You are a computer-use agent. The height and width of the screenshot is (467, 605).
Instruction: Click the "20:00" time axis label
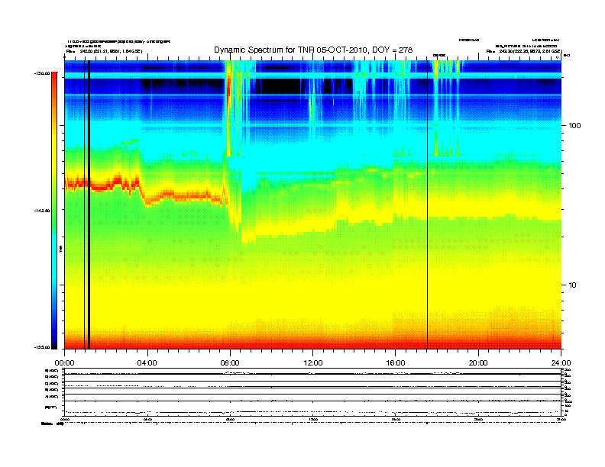click(478, 363)
